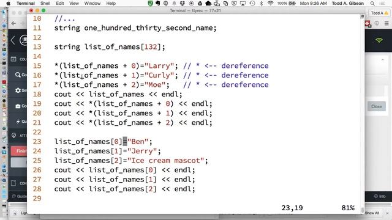Screen dimensions: 392x220
Task: Click the red Finish button in browser
Action: coord(19,151)
